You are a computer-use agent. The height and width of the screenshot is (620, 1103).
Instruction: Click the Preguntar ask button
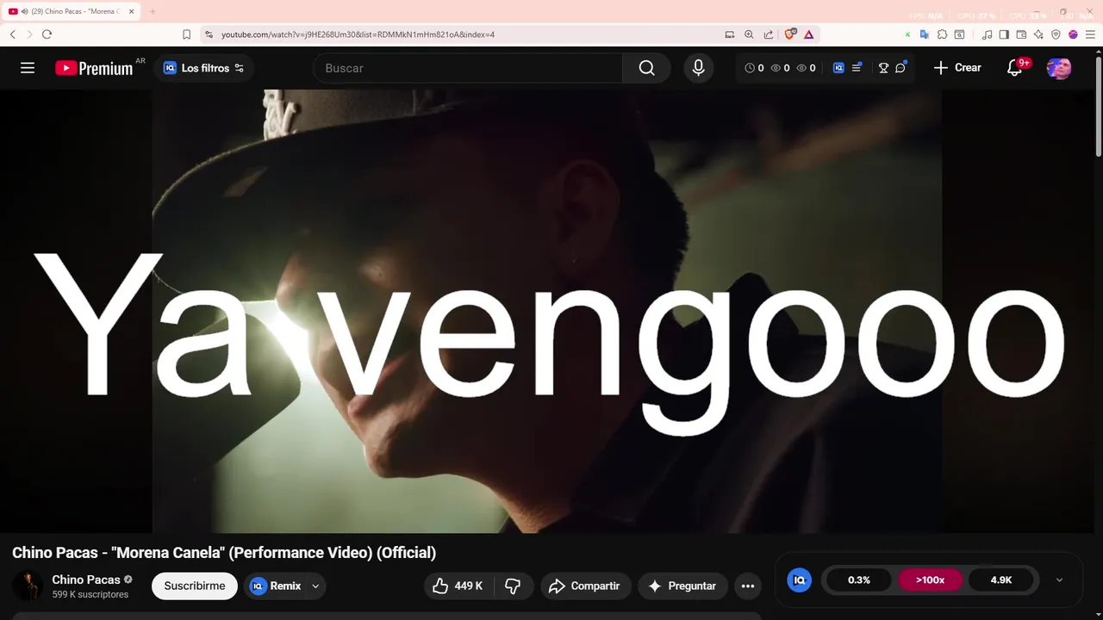click(683, 586)
